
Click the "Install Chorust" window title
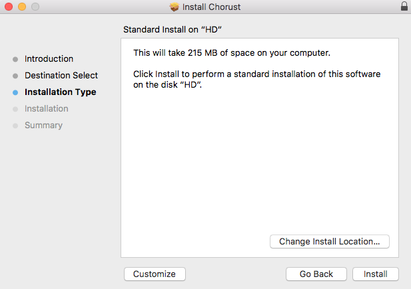tap(211, 7)
